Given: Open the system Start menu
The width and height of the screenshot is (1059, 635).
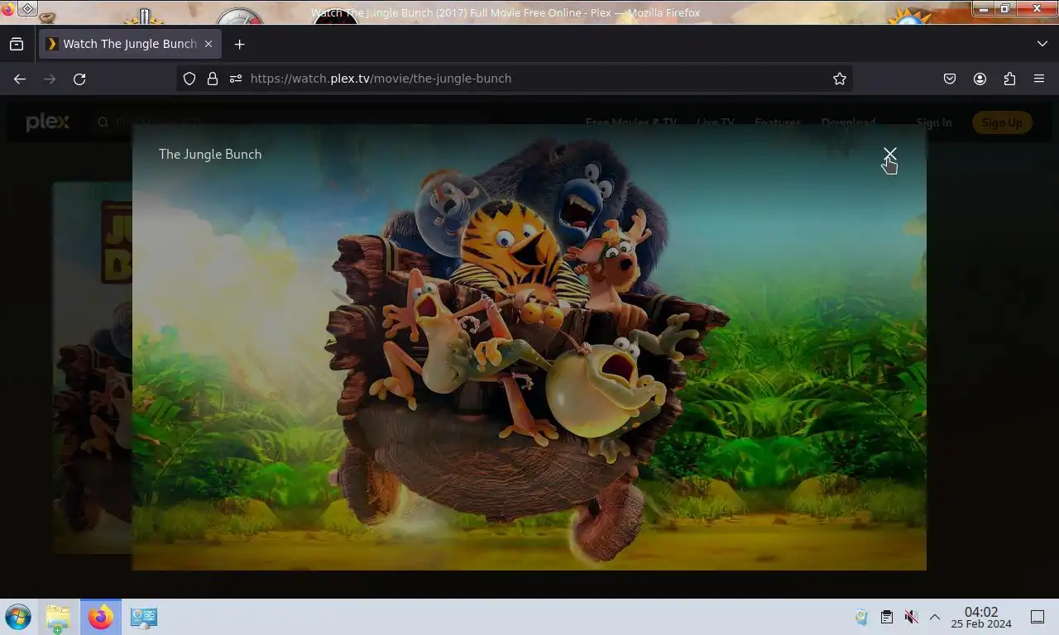Looking at the screenshot, I should tap(18, 617).
